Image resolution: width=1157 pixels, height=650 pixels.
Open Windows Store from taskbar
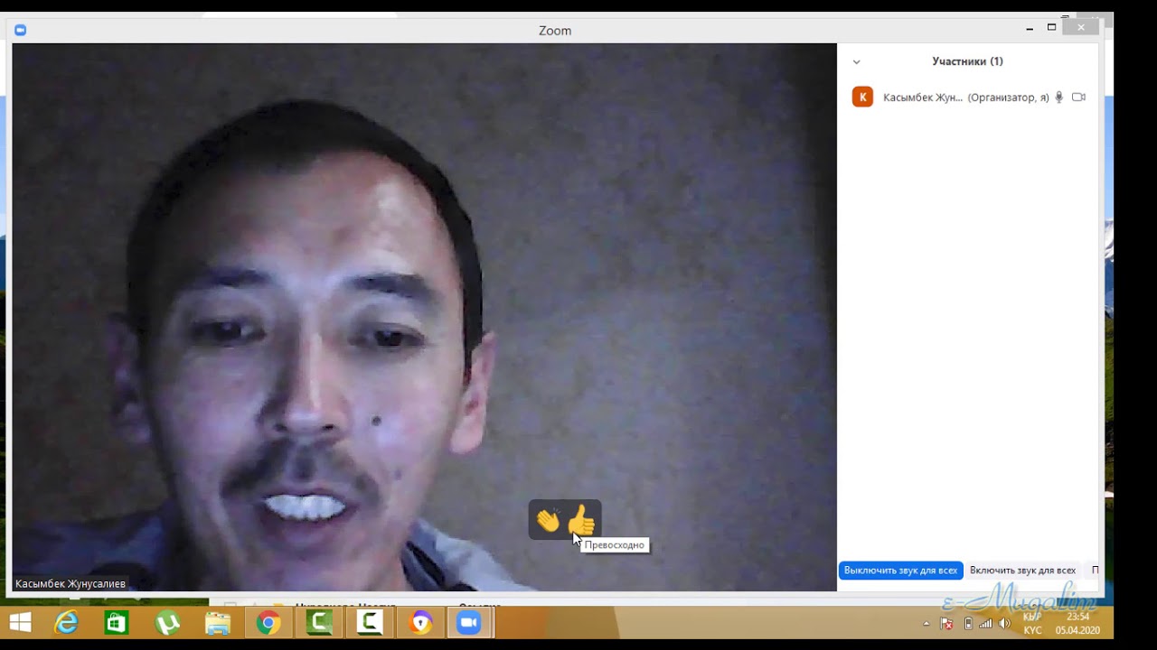coord(117,623)
